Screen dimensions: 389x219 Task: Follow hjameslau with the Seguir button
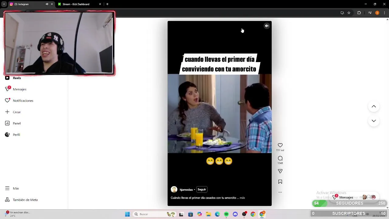(x=202, y=189)
